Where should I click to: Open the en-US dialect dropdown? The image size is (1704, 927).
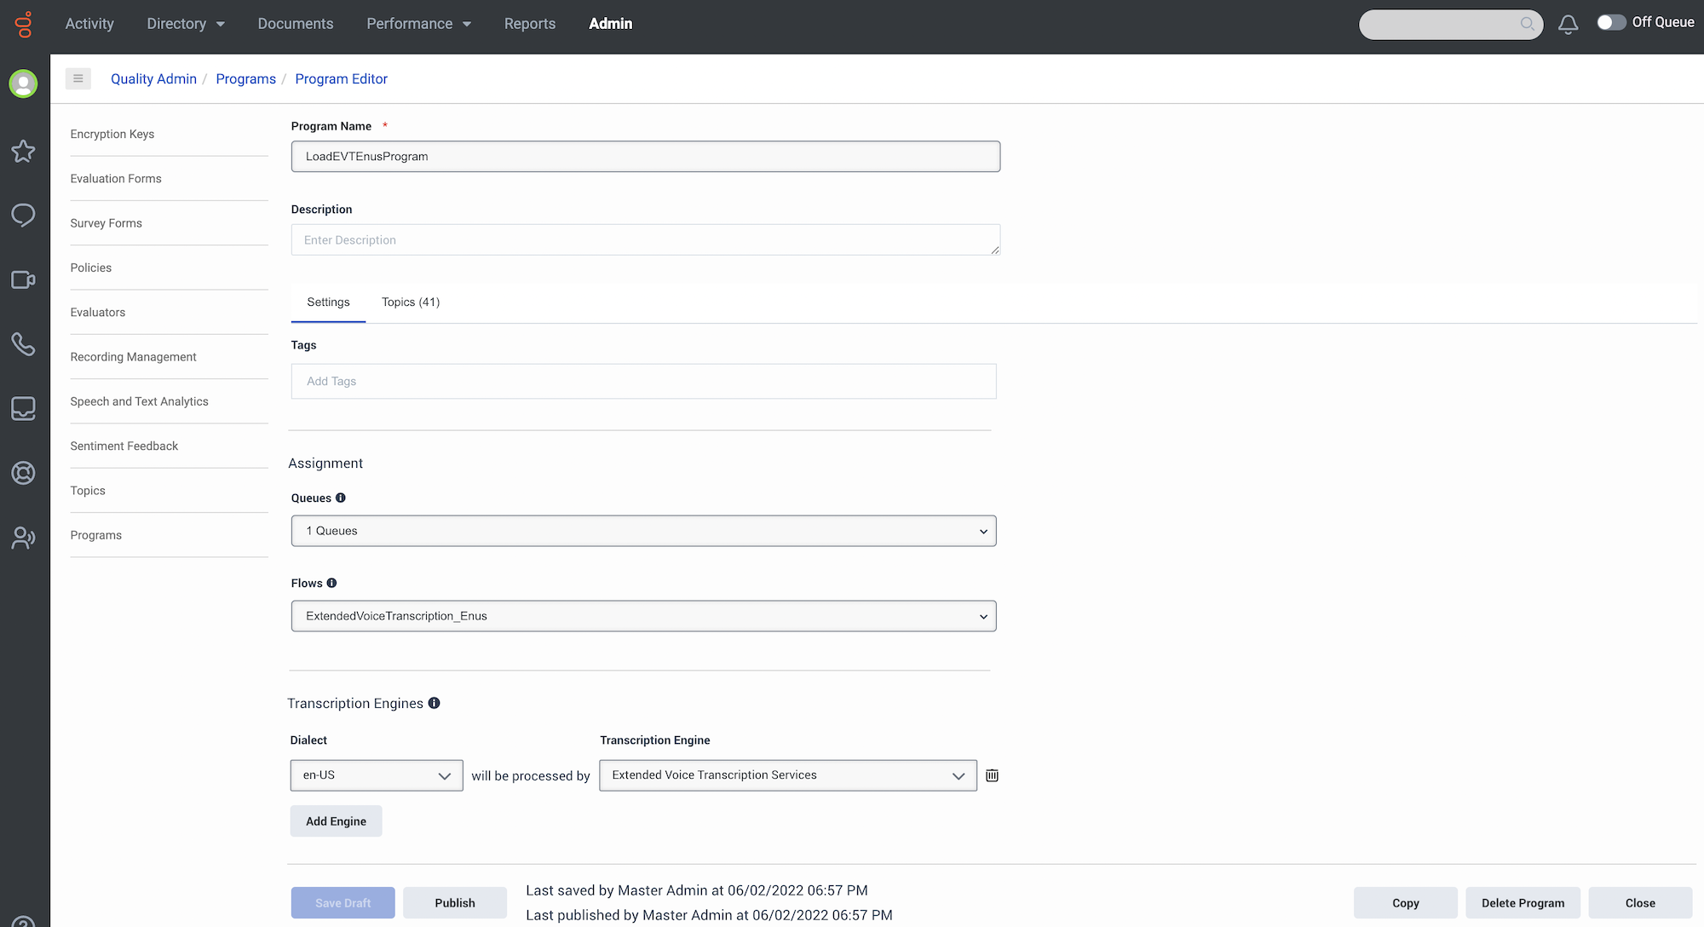point(377,775)
